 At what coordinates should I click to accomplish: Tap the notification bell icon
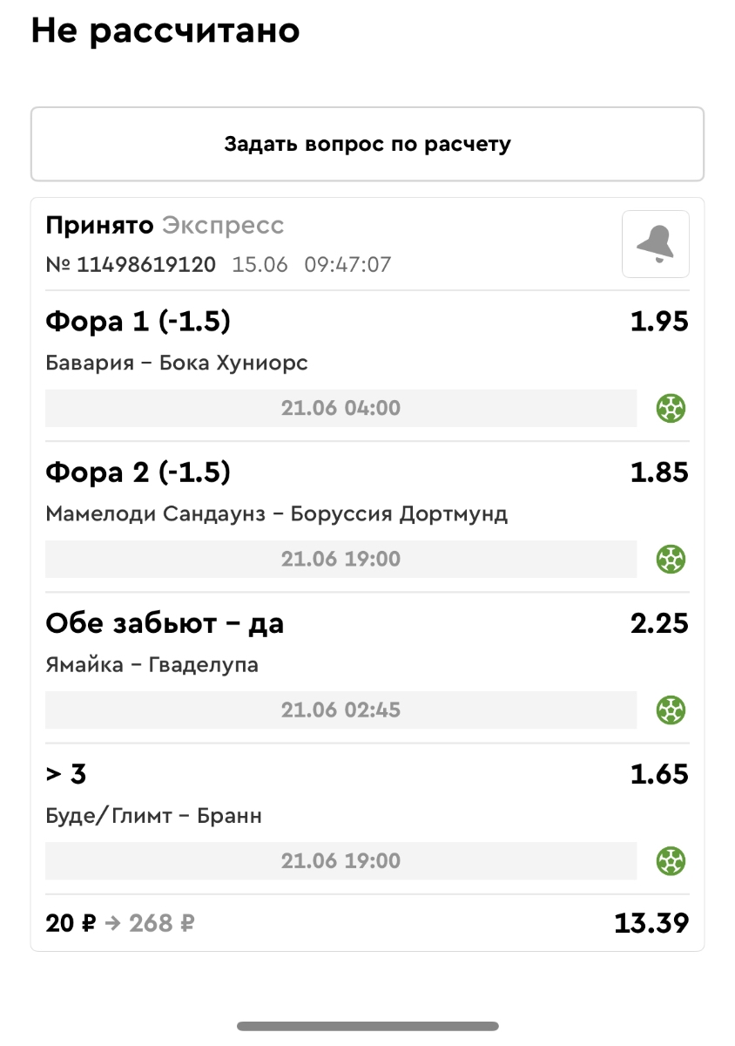pyautogui.click(x=655, y=244)
